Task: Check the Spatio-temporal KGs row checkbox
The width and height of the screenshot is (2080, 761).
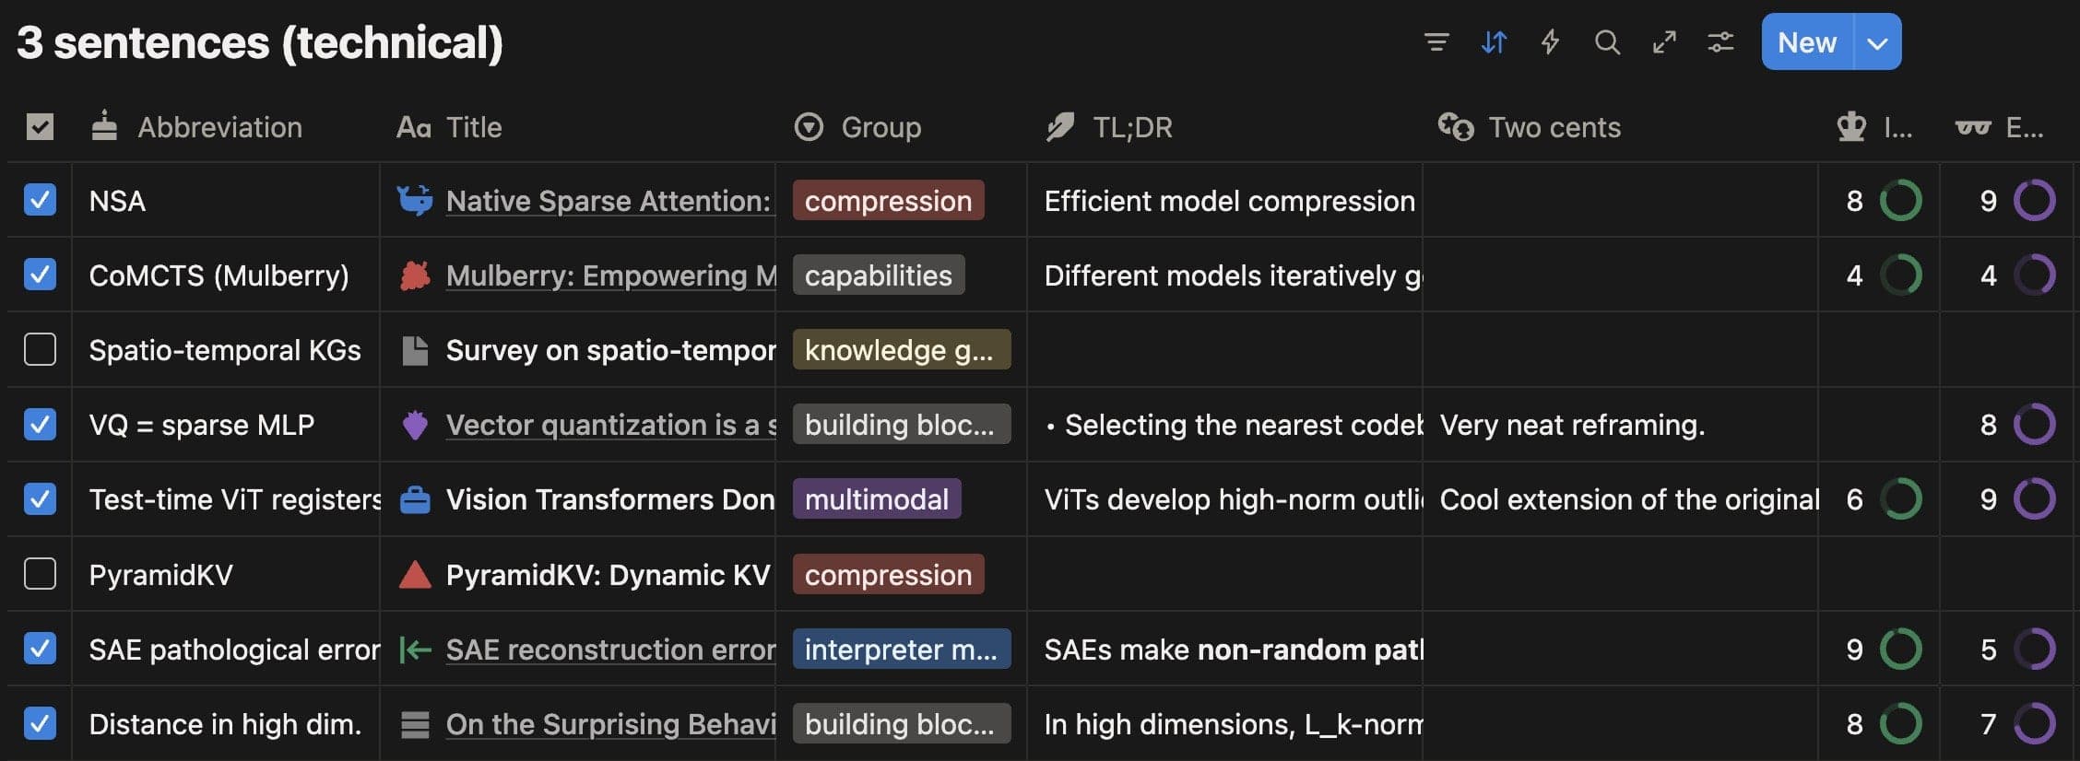Action: (39, 350)
